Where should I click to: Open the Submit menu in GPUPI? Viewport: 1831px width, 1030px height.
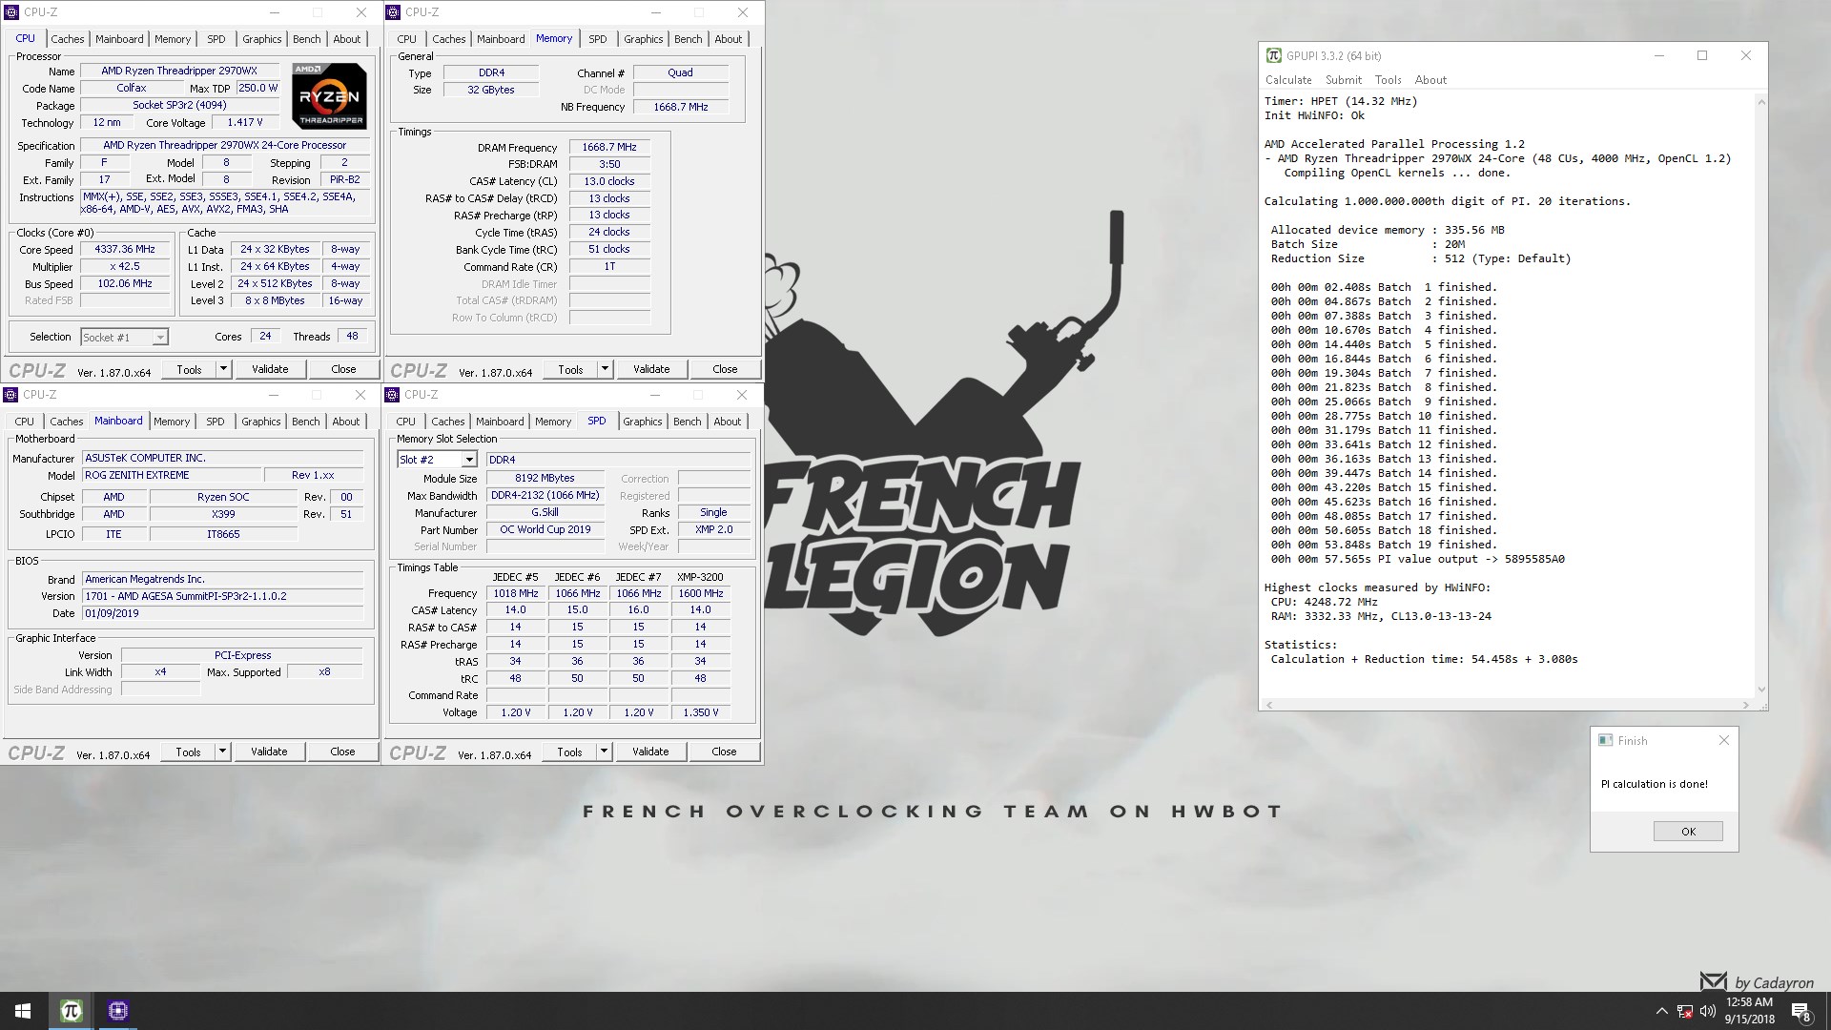(x=1343, y=80)
